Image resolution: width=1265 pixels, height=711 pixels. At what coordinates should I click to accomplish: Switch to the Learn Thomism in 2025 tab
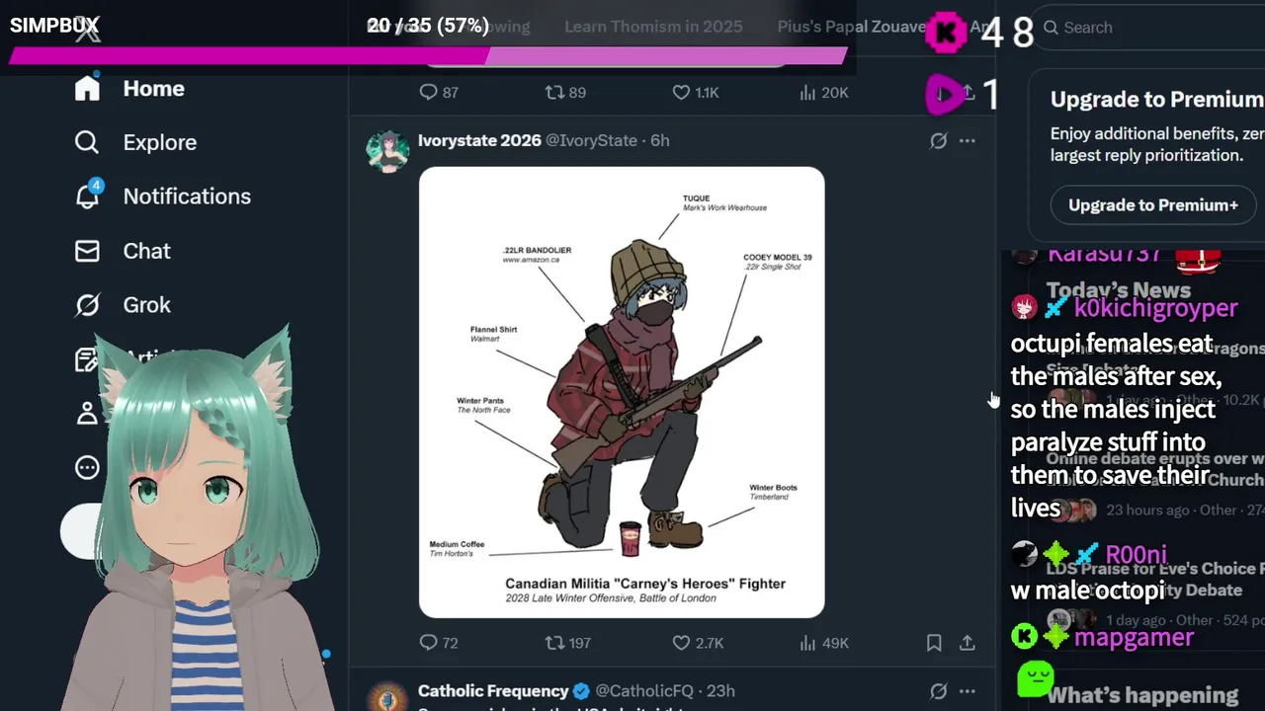653,27
